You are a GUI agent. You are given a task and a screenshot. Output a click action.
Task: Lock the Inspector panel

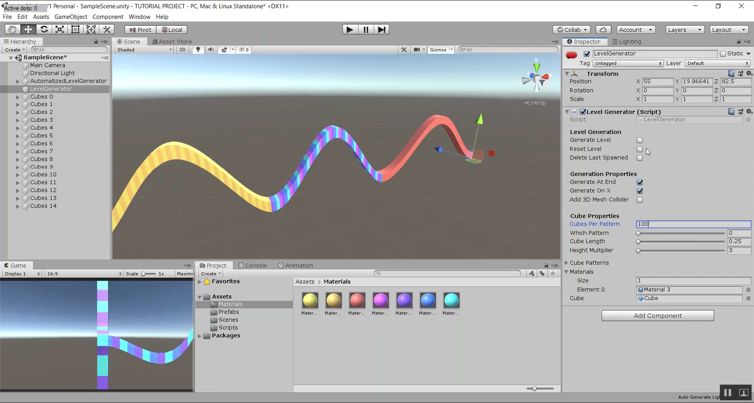(739, 42)
